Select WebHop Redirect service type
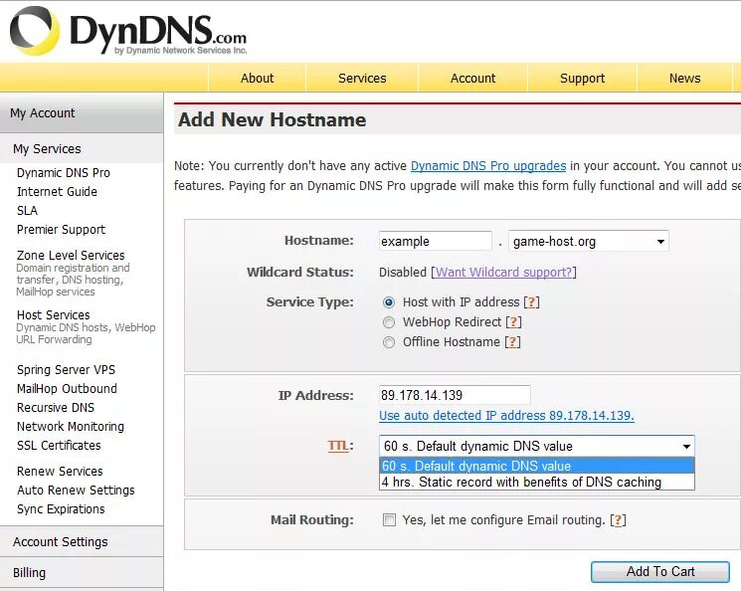741x591 pixels. coord(389,322)
